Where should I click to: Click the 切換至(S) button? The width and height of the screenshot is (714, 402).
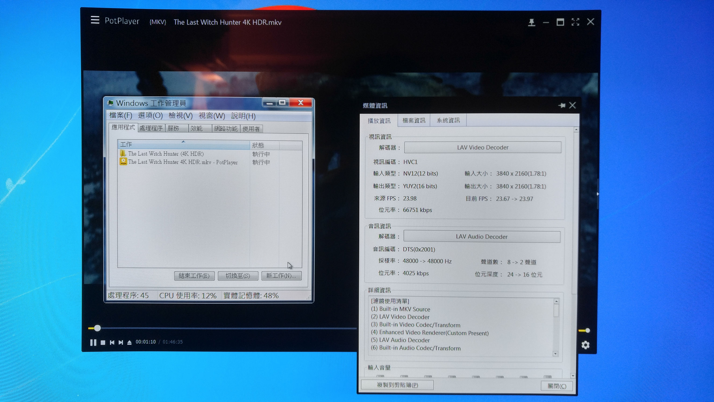tap(238, 276)
